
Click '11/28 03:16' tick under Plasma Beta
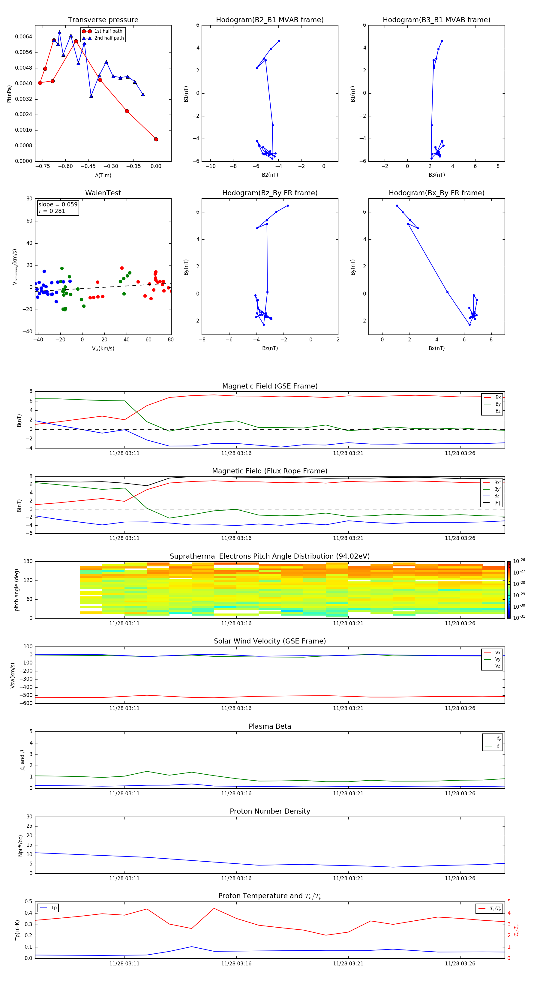[x=236, y=793]
